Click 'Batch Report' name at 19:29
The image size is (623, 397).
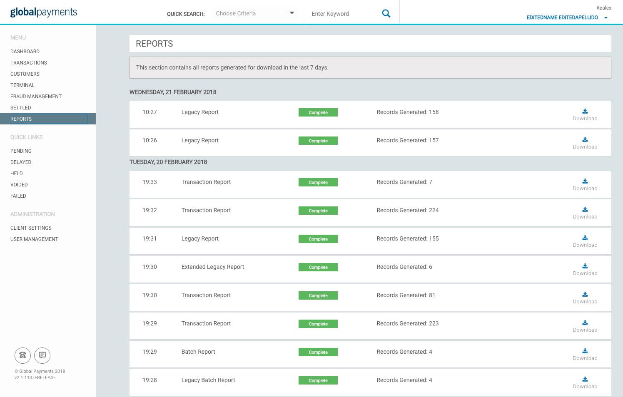(198, 352)
